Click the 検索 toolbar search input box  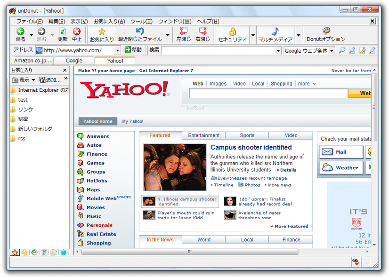[219, 51]
